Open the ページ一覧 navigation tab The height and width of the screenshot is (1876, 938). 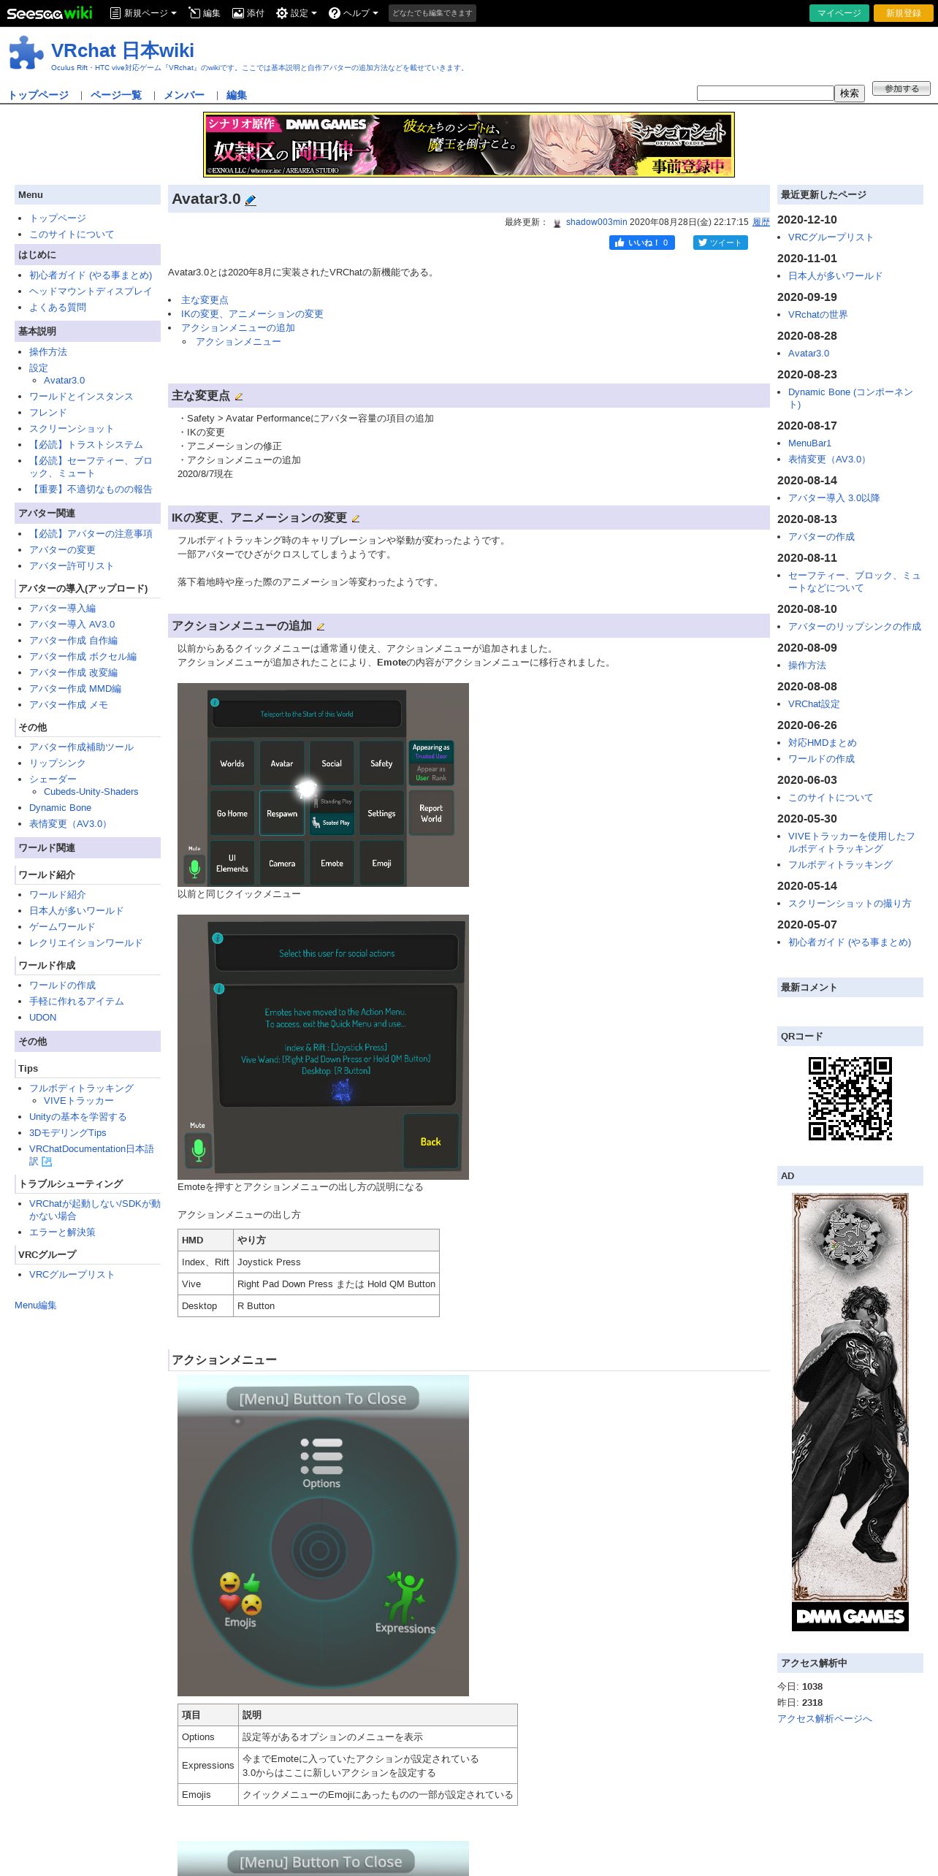116,95
